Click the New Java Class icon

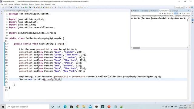pyautogui.click(x=42, y=7)
